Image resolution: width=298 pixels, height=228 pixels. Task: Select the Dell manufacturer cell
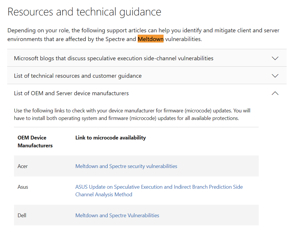point(22,215)
